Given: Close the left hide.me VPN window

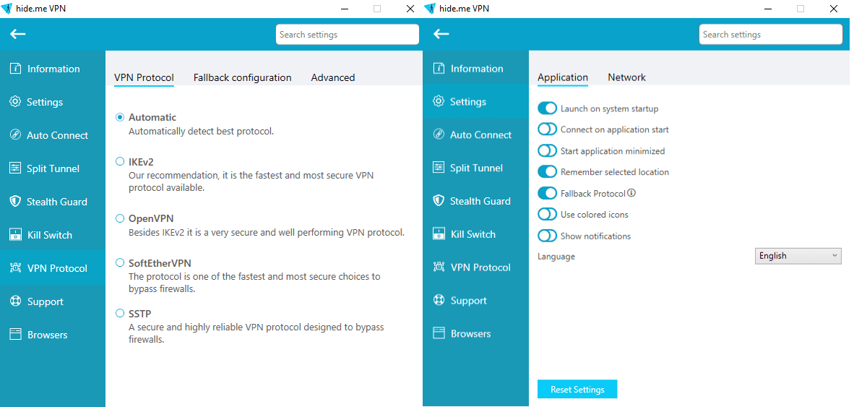Looking at the screenshot, I should pos(410,9).
